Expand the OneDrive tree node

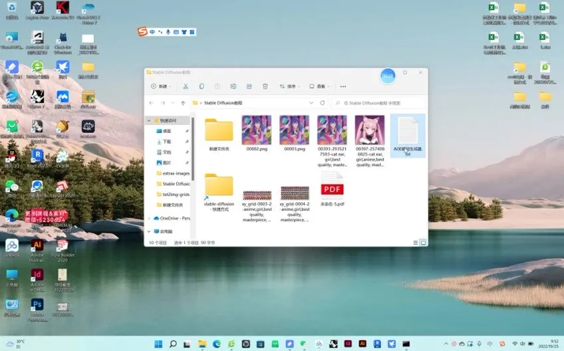(149, 218)
